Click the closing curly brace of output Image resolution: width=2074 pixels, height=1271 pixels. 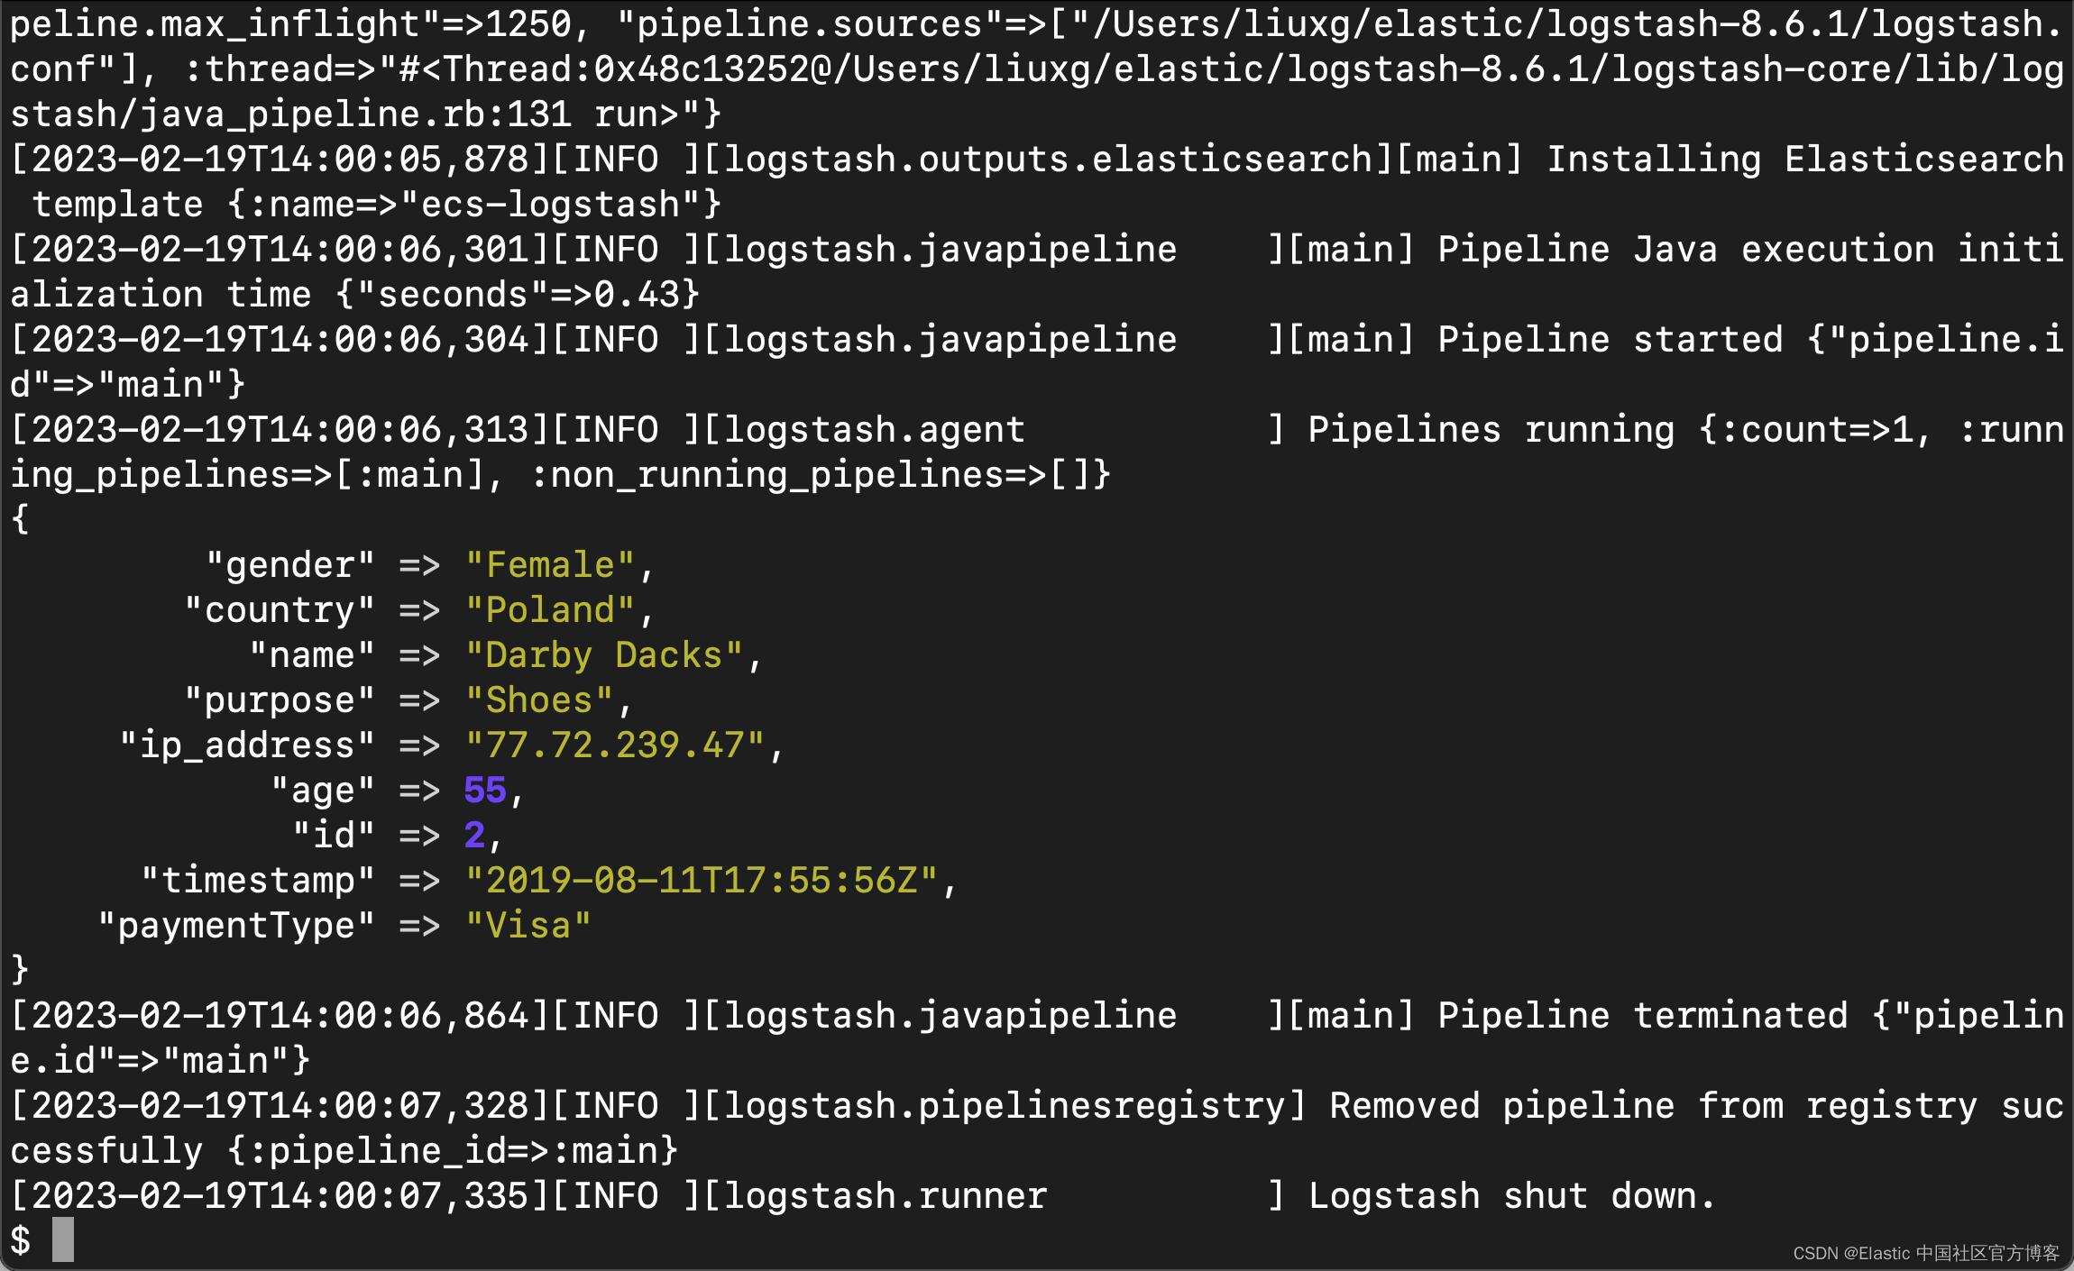[20, 971]
